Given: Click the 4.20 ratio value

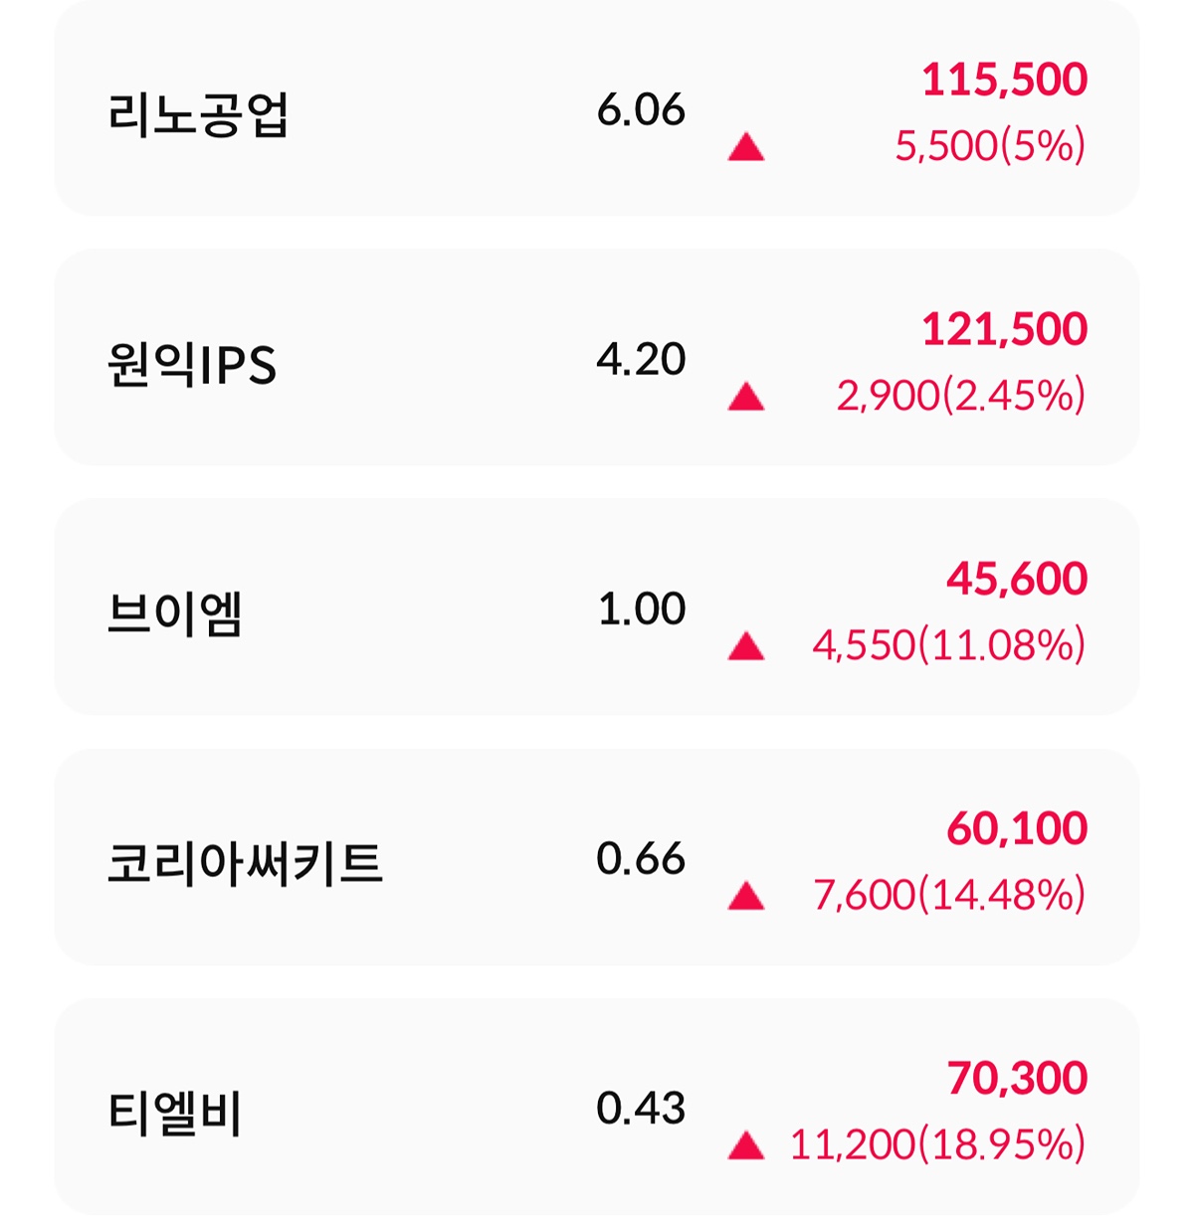Looking at the screenshot, I should point(641,359).
